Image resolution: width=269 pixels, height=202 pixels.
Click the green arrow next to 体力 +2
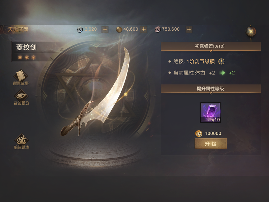click(222, 73)
